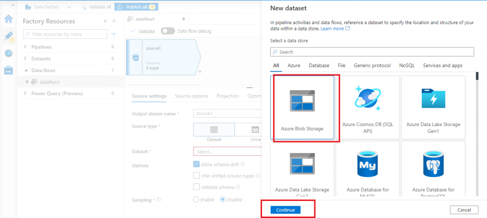Expand the Power Query (Preview) node
The height and width of the screenshot is (218, 487).
(x=26, y=93)
